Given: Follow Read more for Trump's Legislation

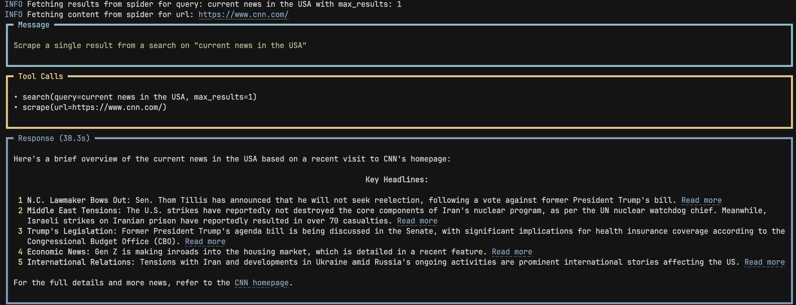Looking at the screenshot, I should point(205,241).
